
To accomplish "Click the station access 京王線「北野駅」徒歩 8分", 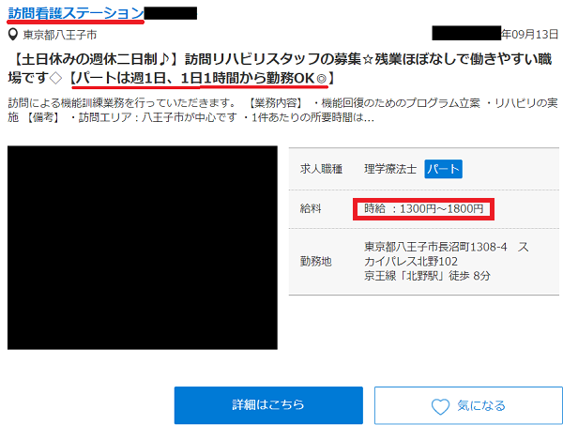I will (x=427, y=276).
